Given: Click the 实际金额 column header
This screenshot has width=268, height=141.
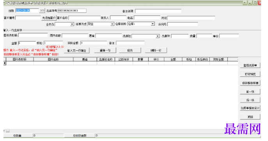Looking at the screenshot, I should tap(218, 59).
